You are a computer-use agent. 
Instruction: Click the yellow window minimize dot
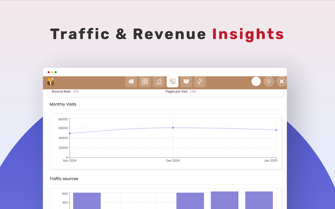point(52,72)
